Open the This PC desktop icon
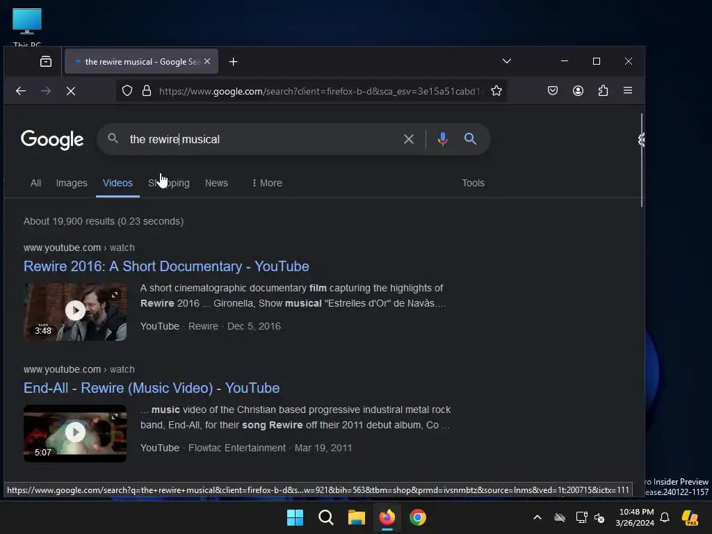Viewport: 712px width, 534px height. pos(27,27)
